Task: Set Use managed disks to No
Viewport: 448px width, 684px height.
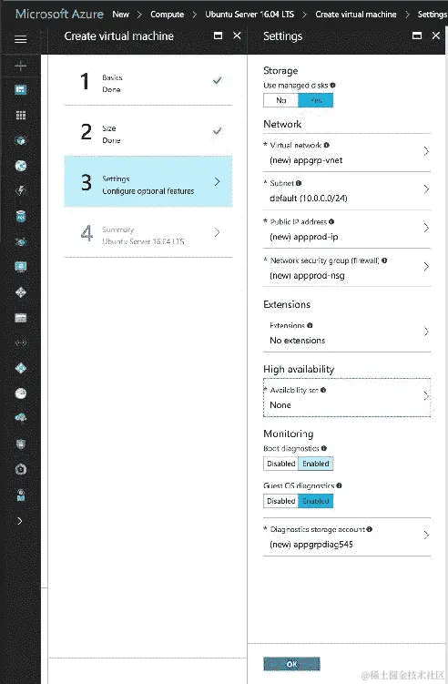Action: point(281,100)
